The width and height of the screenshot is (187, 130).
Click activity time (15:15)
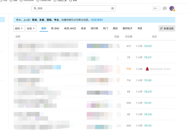148,103
